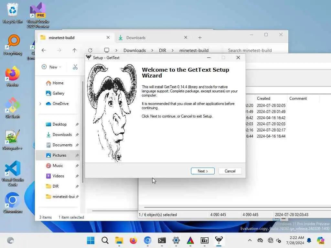Viewport: 331px width, 248px height.
Task: Expand the chevron after the Downloads breadcrumb
Action: pyautogui.click(x=152, y=50)
